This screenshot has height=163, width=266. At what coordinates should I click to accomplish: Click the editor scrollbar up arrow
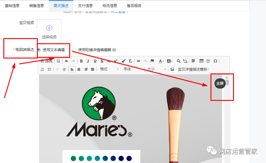227,77
